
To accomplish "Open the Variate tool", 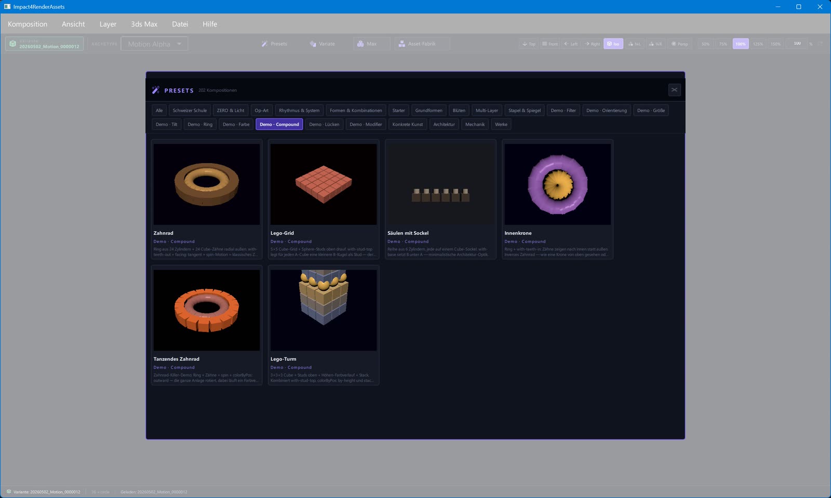I will tap(322, 44).
